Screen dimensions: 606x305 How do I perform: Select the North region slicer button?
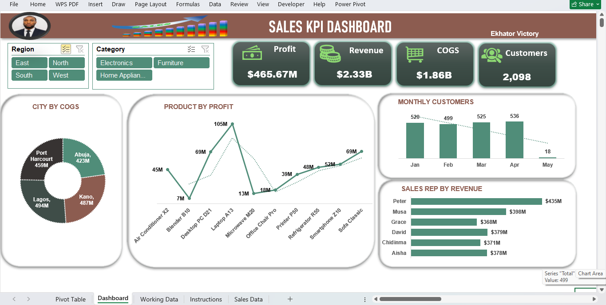[x=67, y=63]
